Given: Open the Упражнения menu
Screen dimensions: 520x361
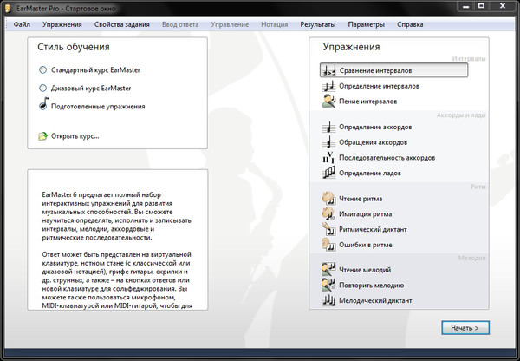Looking at the screenshot, I should (62, 24).
